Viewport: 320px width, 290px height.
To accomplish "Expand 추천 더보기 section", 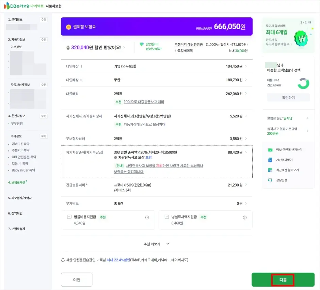I will 157,244.
